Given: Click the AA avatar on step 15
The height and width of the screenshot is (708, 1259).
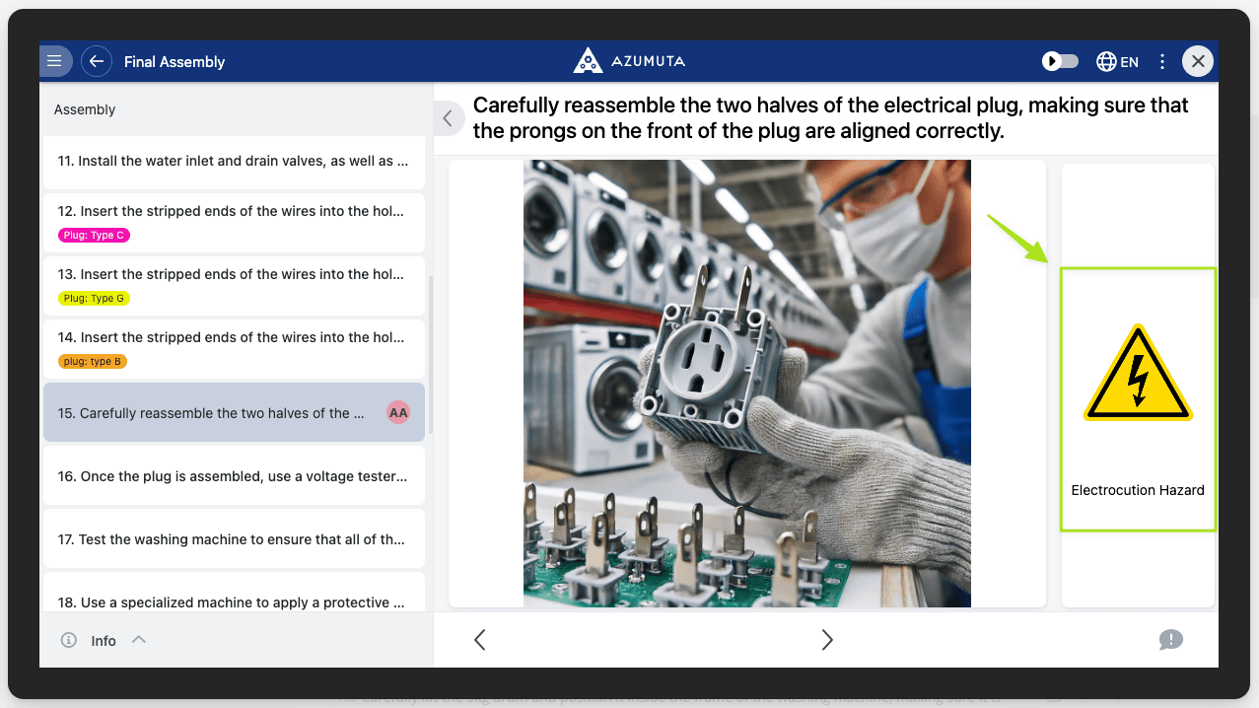Looking at the screenshot, I should (398, 413).
